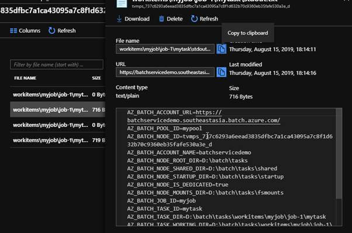Click the AZ_BATCH_ACCOUNT_NAME=batchservicedemo line
This screenshot has height=233, width=352.
pyautogui.click(x=189, y=153)
